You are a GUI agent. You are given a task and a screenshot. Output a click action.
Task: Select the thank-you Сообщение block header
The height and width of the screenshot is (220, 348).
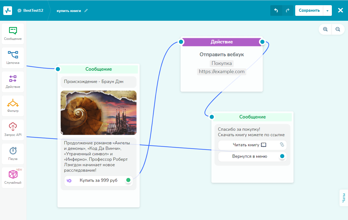pos(253,117)
